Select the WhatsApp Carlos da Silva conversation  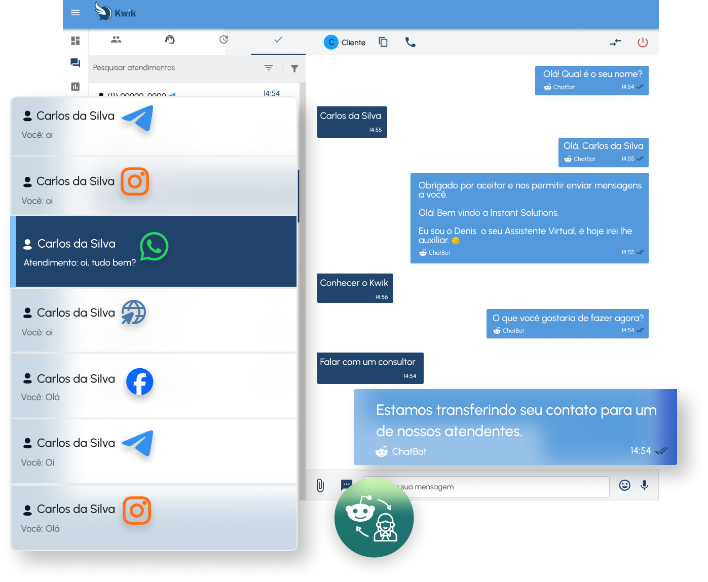(x=154, y=252)
